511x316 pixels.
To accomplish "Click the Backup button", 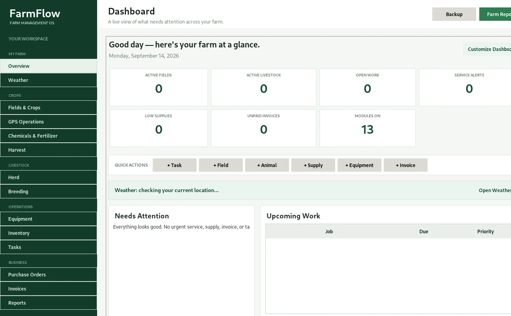I will click(454, 14).
